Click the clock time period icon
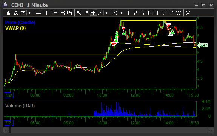 click(x=115, y=13)
